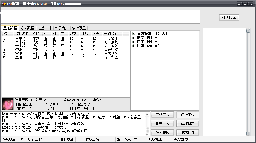256x143 pixels.
Task: Click the 开始工作 button
Action: 162,115
